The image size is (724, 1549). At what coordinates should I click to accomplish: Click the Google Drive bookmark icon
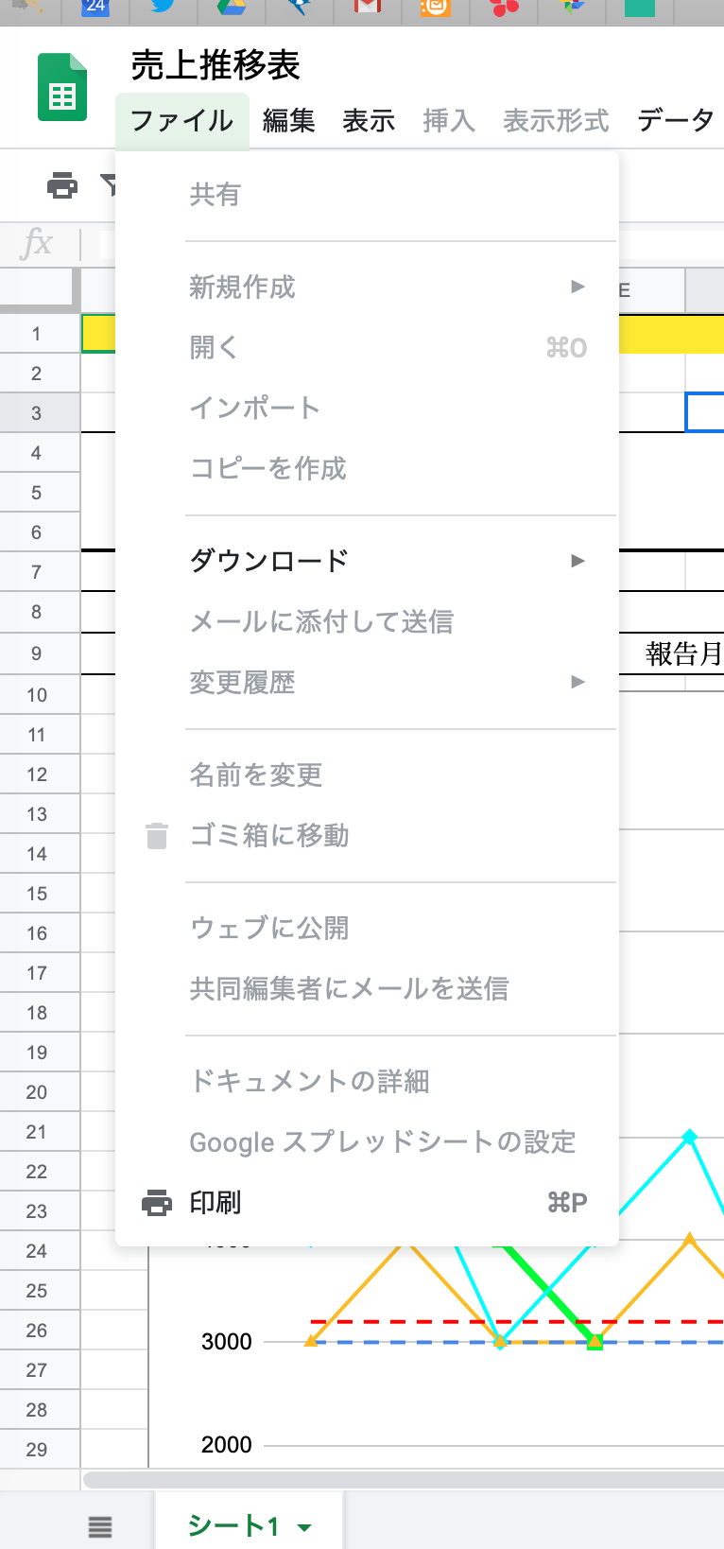[232, 8]
